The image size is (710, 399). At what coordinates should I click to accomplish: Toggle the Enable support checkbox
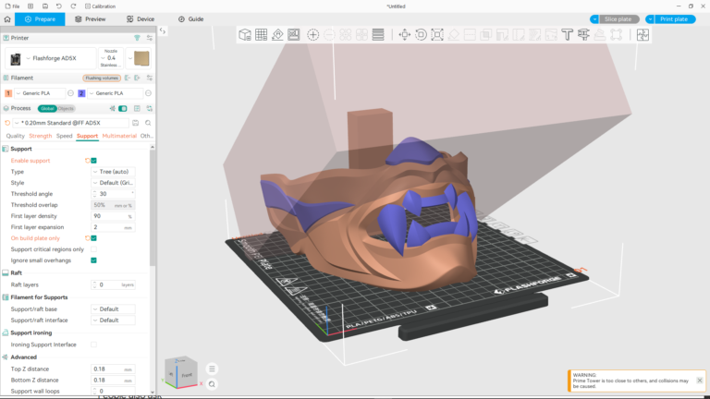coord(93,161)
